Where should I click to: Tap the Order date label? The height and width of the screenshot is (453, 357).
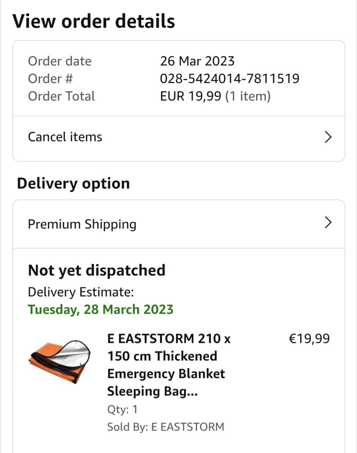[x=59, y=61]
